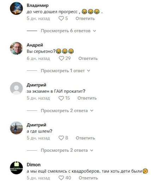151x186 pixels.
Task: Reply to Владимир's comment via Ответить
Action: click(85, 19)
